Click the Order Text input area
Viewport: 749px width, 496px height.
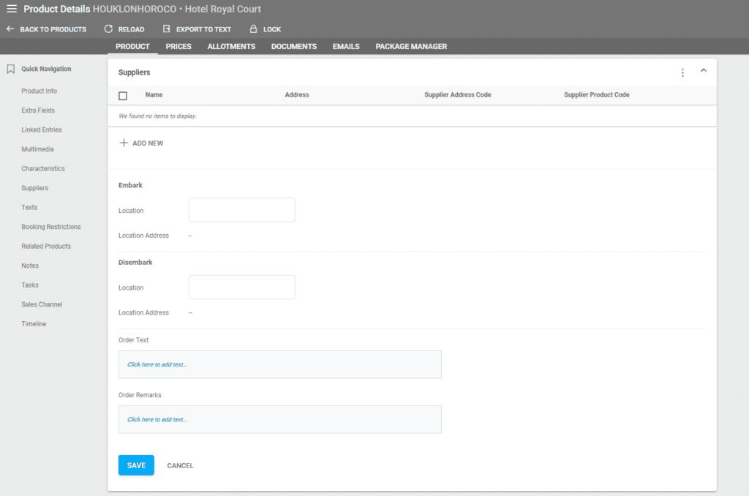[x=279, y=364]
